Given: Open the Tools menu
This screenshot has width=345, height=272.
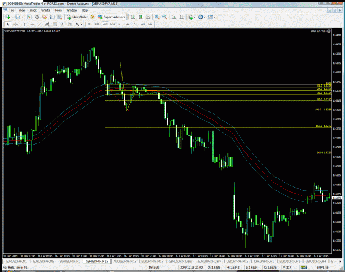Looking at the screenshot, I should pyautogui.click(x=58, y=10).
